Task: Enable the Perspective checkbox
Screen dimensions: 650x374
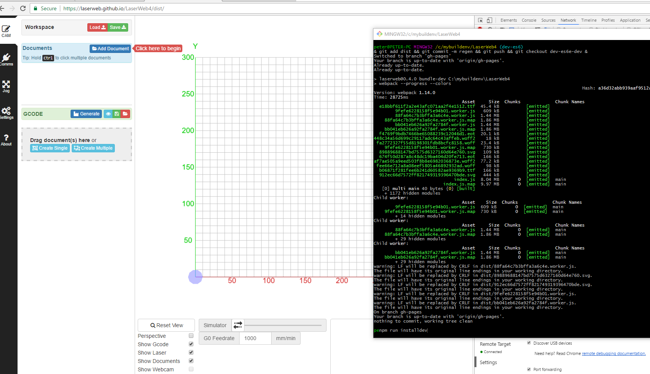Action: click(191, 336)
